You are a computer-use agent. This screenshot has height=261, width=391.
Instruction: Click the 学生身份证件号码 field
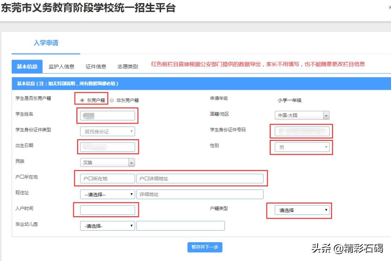pos(302,131)
